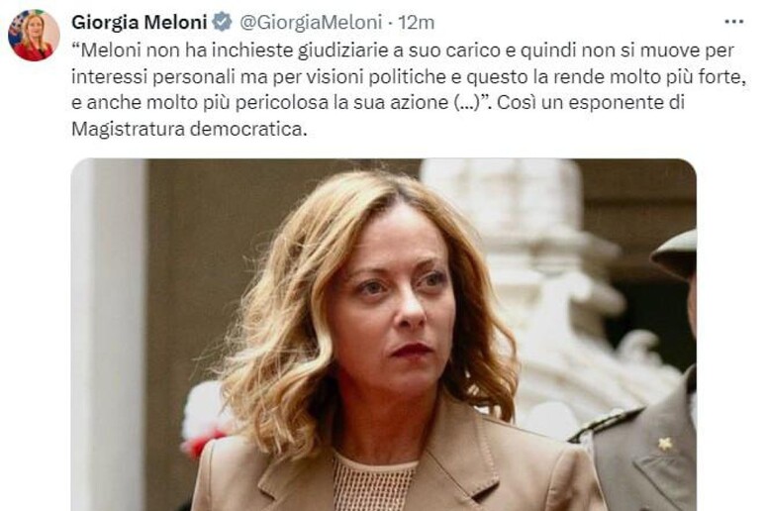Click the white column at photo's left side

click(110, 335)
